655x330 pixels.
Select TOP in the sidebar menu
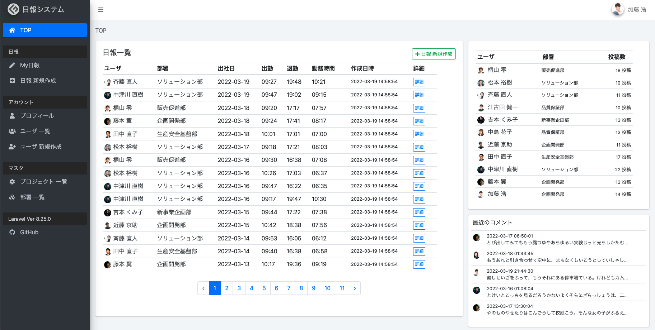45,30
